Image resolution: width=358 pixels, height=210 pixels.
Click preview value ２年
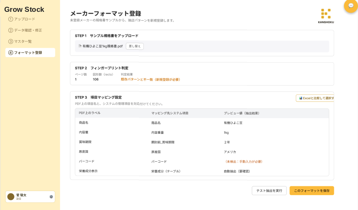[227, 142]
